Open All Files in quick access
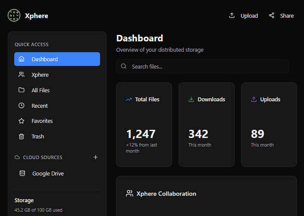Screen dimensions: 304x216 pyautogui.click(x=57, y=90)
